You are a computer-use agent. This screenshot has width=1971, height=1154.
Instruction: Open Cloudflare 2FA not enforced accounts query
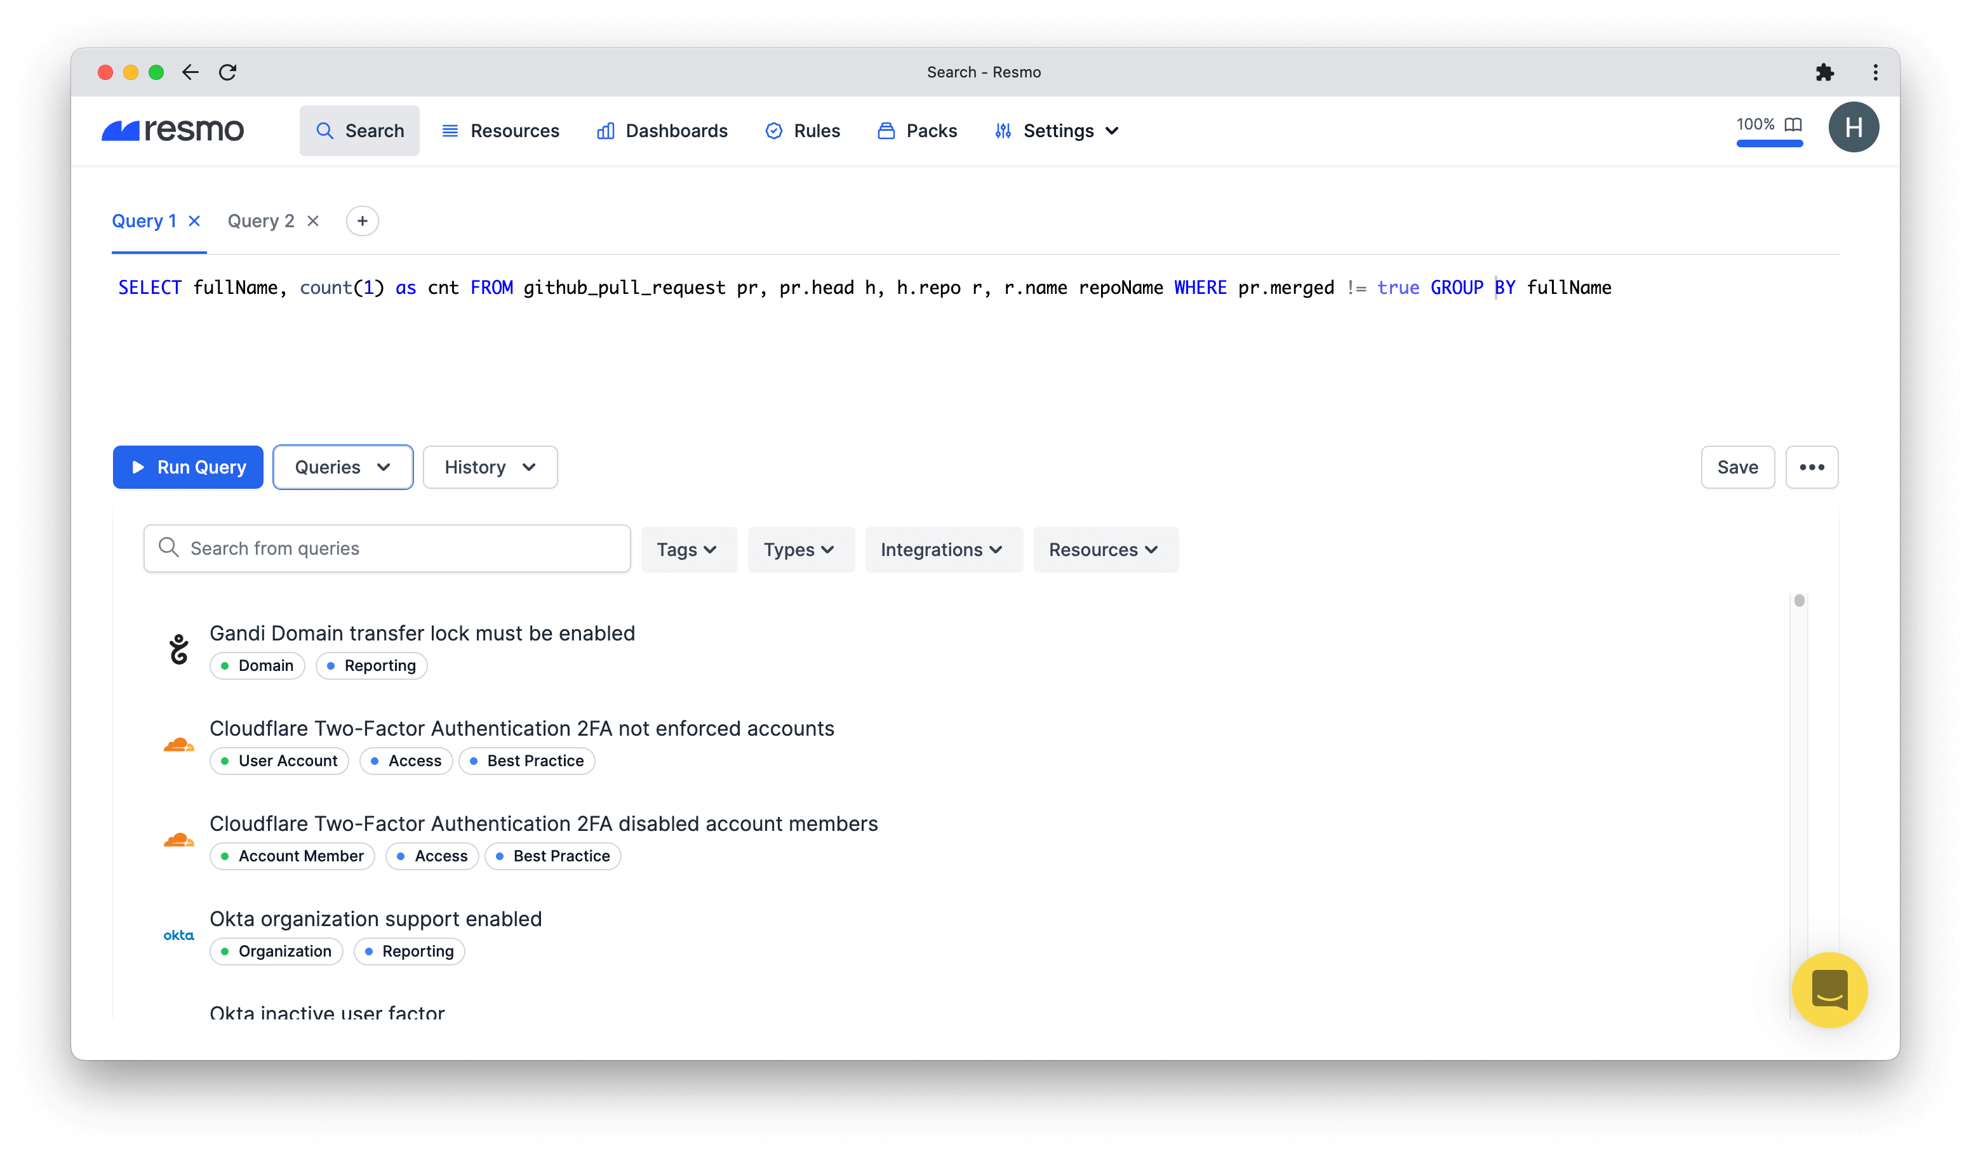[x=522, y=729]
